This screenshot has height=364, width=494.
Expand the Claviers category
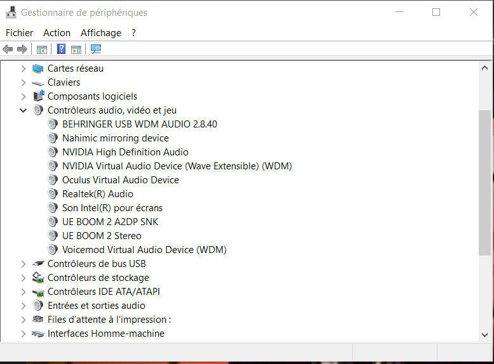pyautogui.click(x=23, y=82)
